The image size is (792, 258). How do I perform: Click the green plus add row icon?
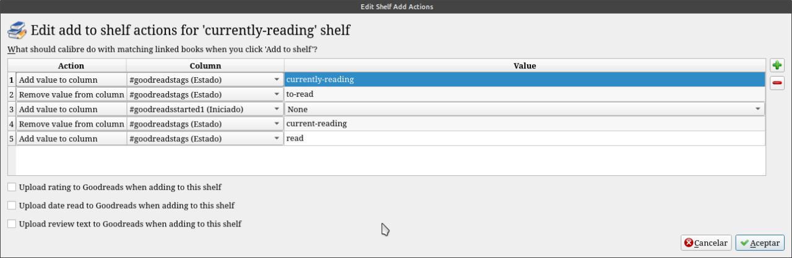777,65
